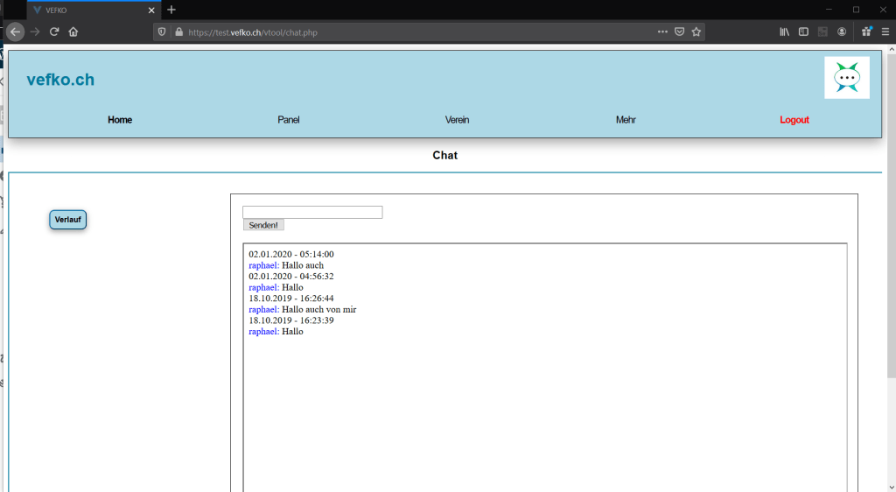The height and width of the screenshot is (492, 896).
Task: View site security via the padlock icon
Action: coord(178,32)
